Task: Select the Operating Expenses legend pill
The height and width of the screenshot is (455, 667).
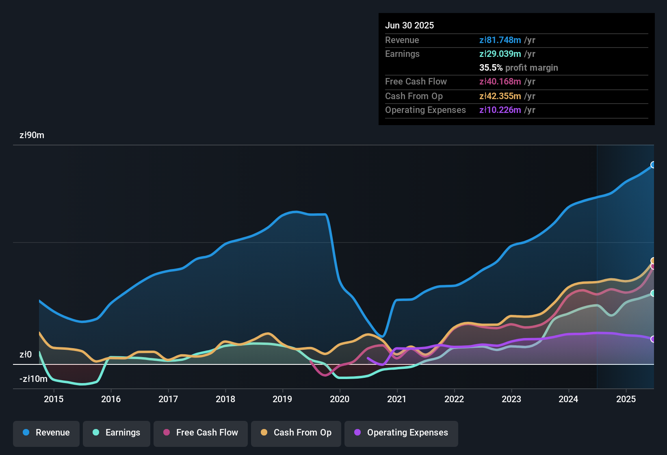Action: [401, 433]
